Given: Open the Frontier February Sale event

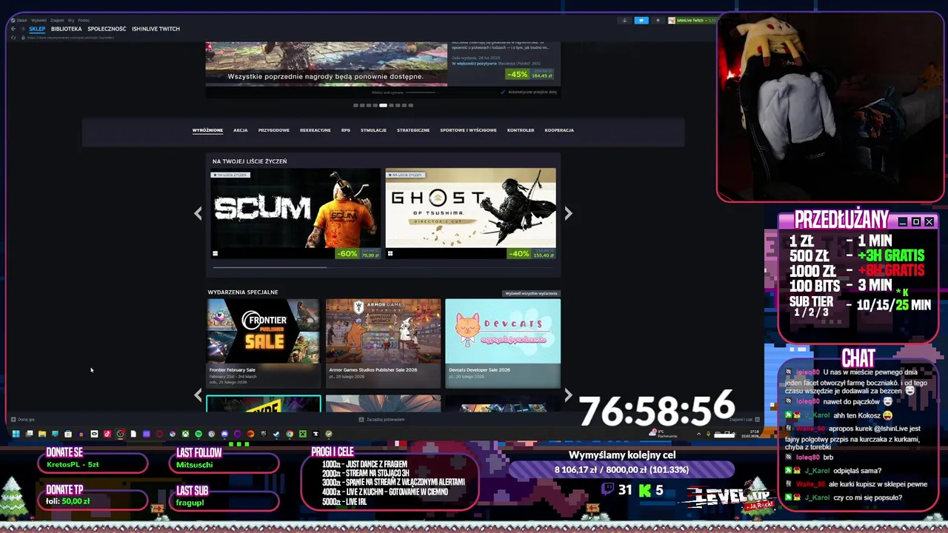Looking at the screenshot, I should pos(263,343).
